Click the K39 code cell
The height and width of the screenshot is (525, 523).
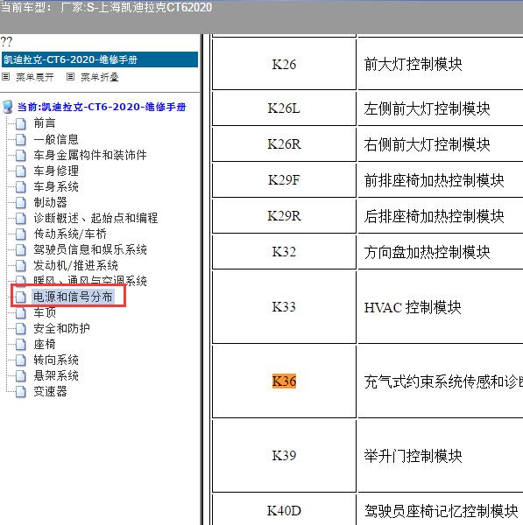pos(284,456)
